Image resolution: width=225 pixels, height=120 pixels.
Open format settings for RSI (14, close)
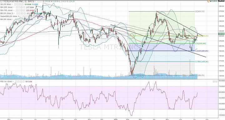(x=18, y=82)
